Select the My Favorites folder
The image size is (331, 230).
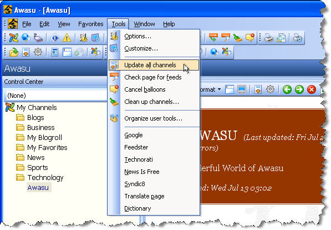point(47,148)
